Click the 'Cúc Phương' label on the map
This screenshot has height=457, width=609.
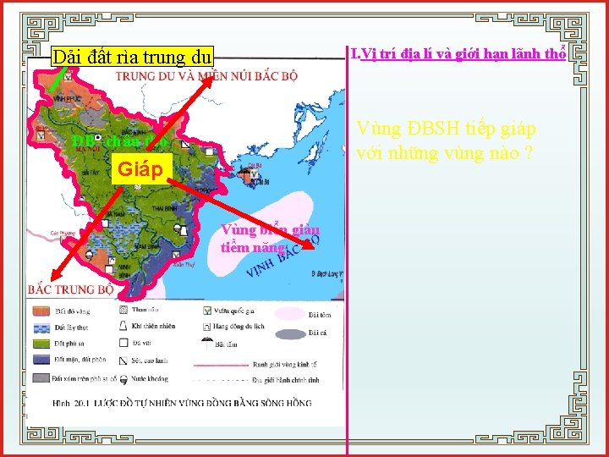click(63, 234)
